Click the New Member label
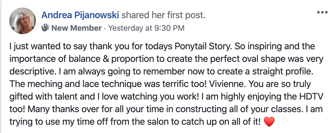 [x=77, y=28]
